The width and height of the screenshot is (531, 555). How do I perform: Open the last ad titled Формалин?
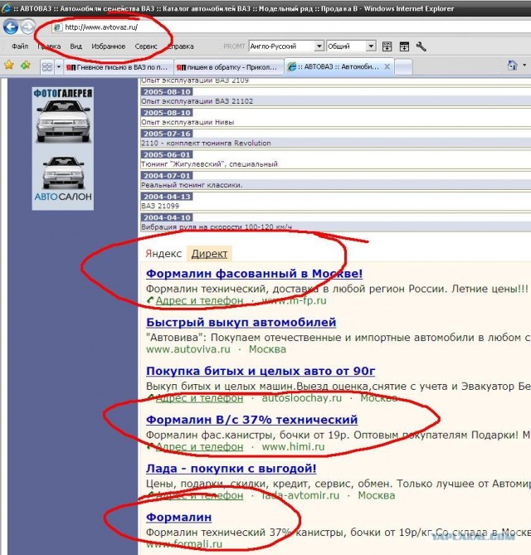click(178, 517)
